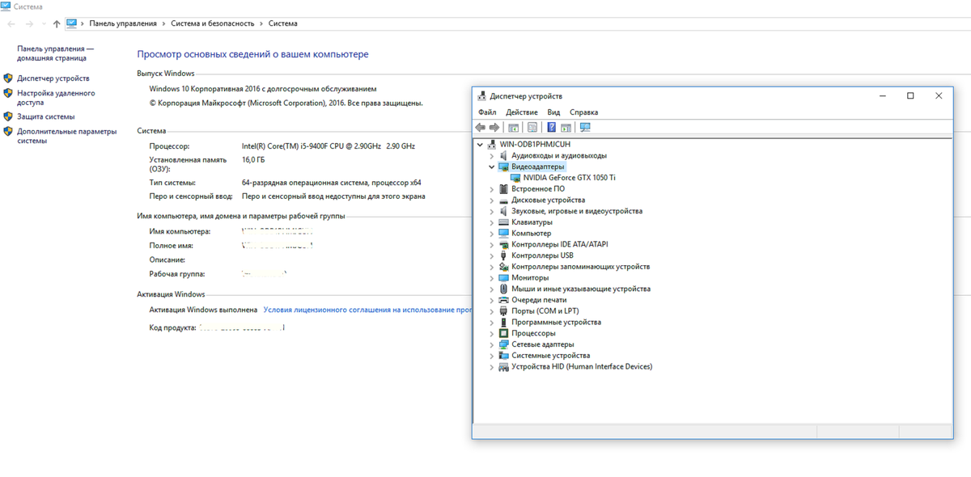Click the NVIDIA GeForce GTX 1050 Ti adapter icon

tap(515, 177)
